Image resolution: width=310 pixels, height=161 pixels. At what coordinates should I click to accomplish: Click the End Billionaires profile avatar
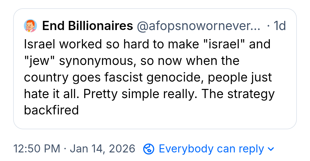click(x=30, y=26)
